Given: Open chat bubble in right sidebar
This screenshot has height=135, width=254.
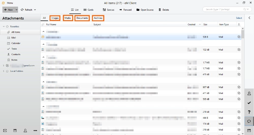Looking at the screenshot, I should click(x=249, y=121).
